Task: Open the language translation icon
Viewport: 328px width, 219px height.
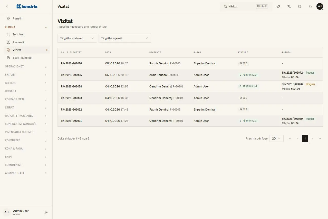Action: pyautogui.click(x=289, y=6)
